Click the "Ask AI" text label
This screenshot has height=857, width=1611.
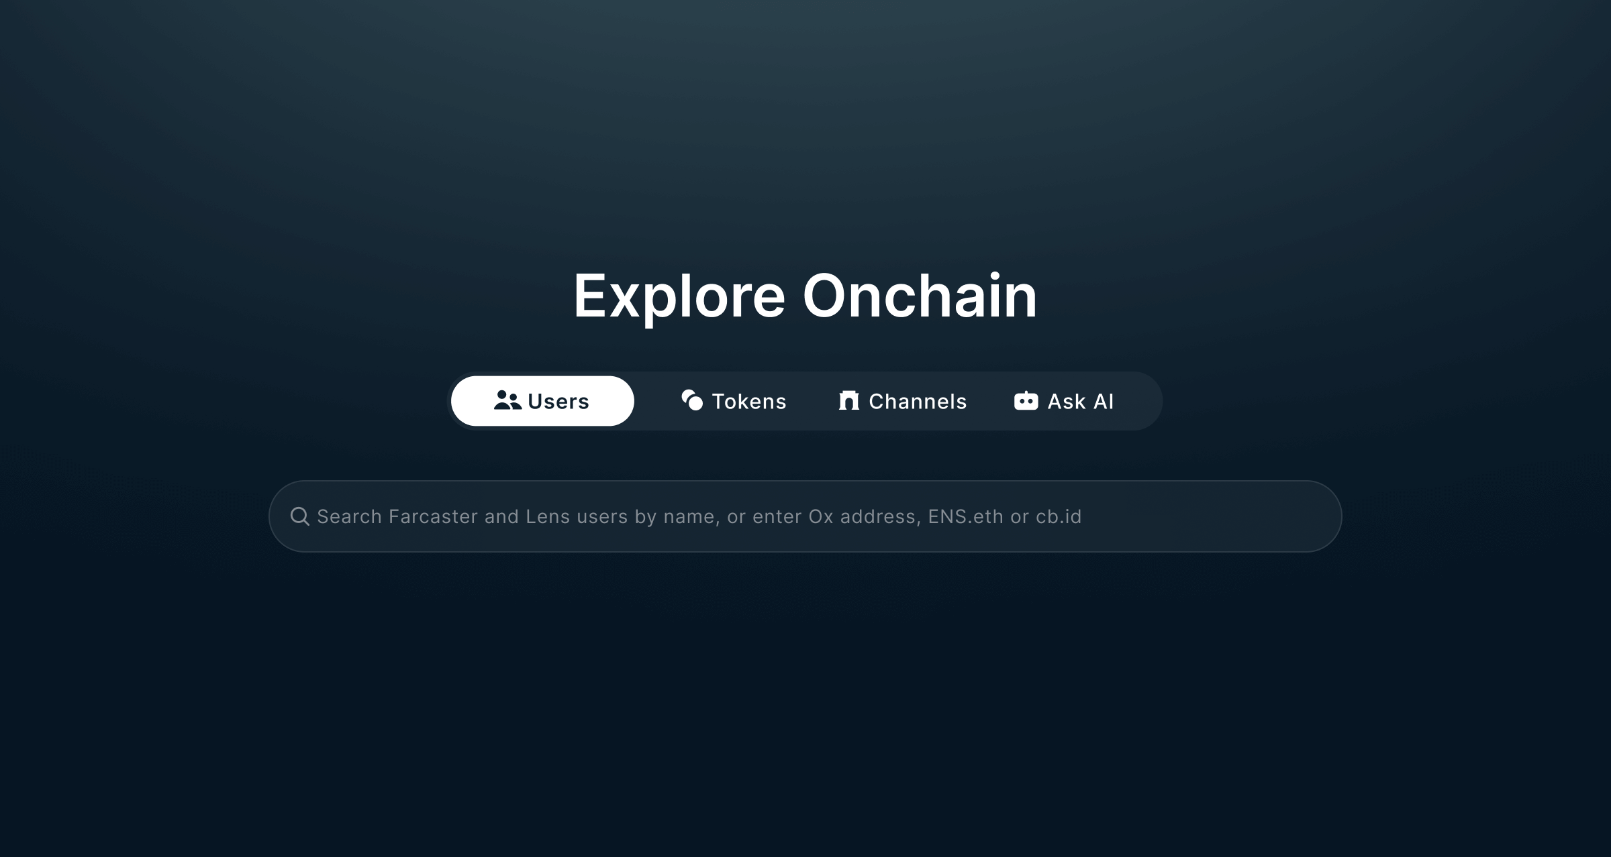(1080, 401)
